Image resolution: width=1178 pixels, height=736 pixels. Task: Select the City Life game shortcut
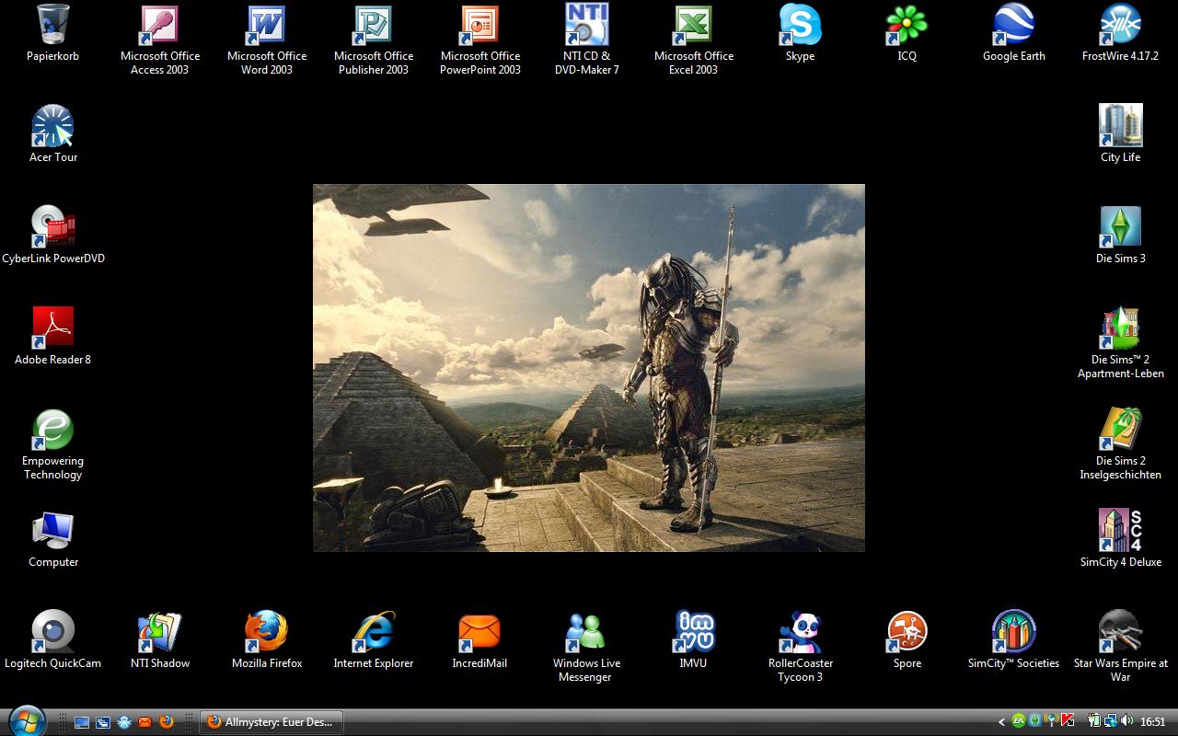[x=1120, y=134]
